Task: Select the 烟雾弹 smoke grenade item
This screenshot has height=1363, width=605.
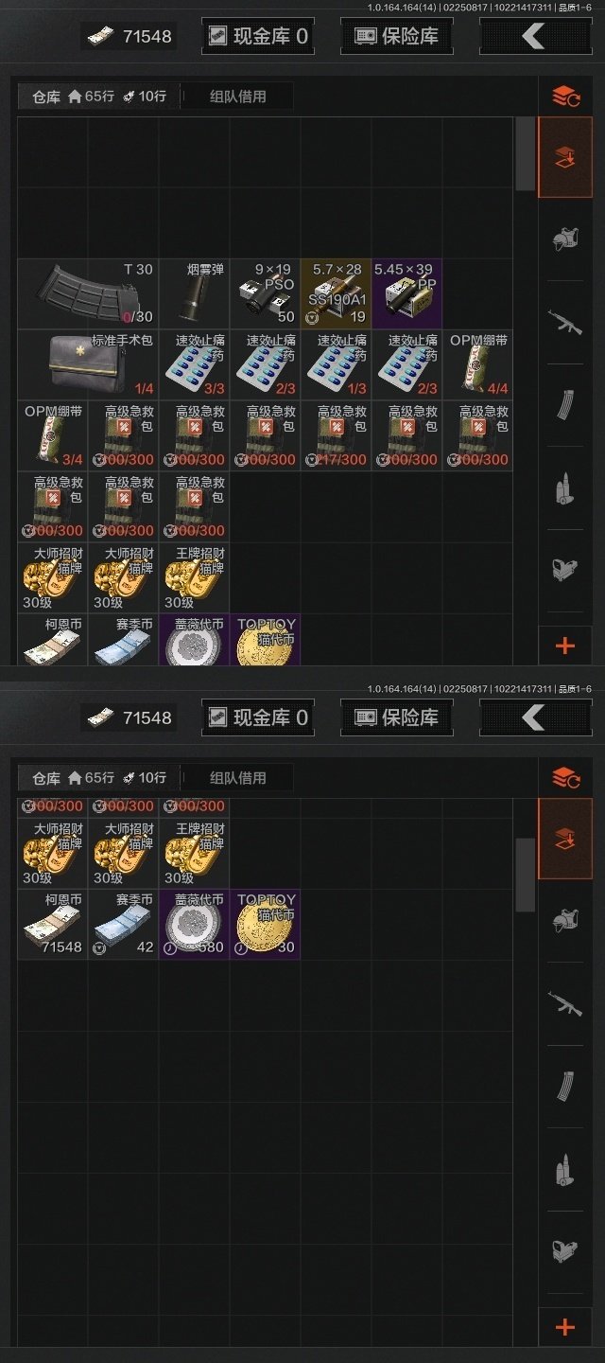Action: pos(194,293)
